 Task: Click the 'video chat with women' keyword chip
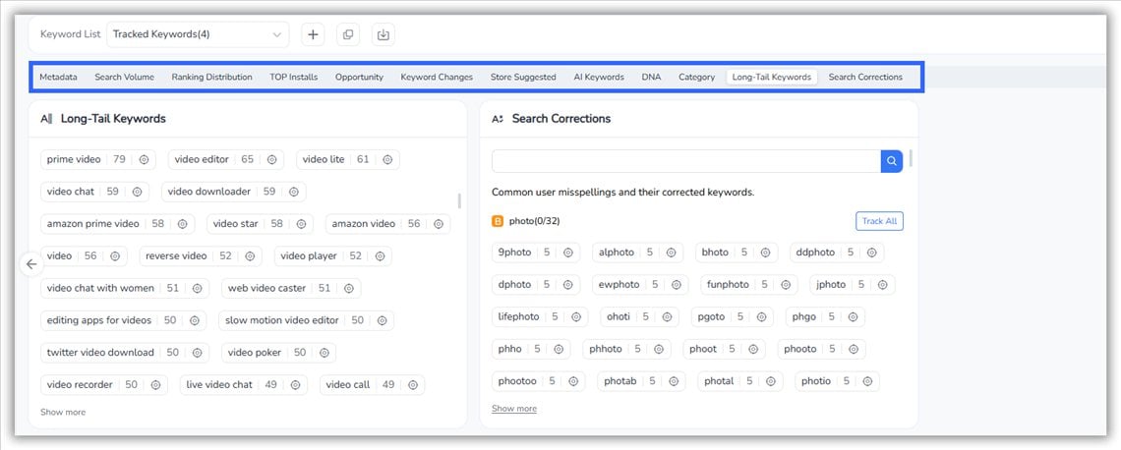point(125,289)
